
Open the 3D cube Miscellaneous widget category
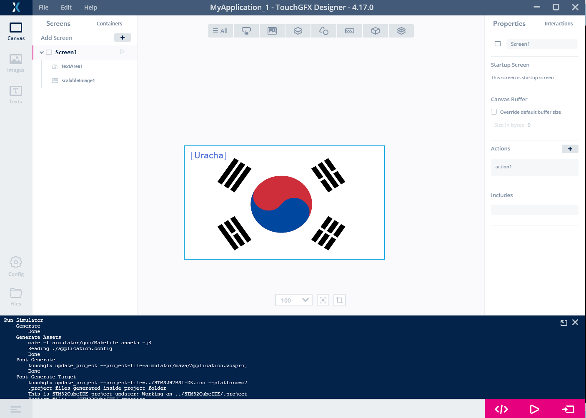(x=376, y=31)
